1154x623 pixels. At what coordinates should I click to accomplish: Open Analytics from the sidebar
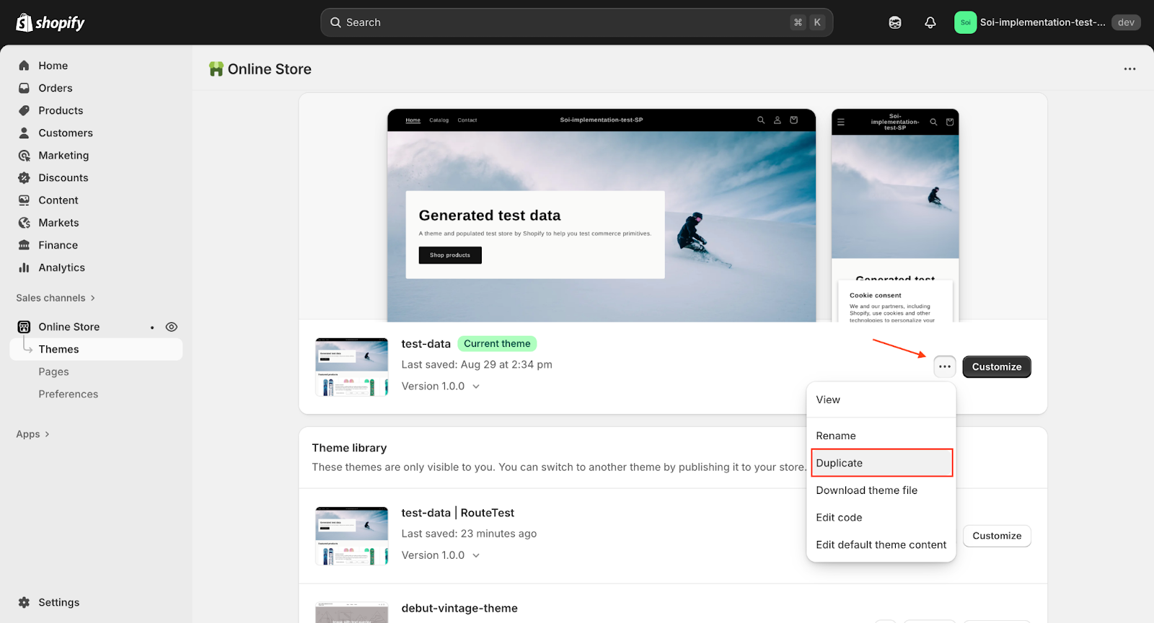61,268
